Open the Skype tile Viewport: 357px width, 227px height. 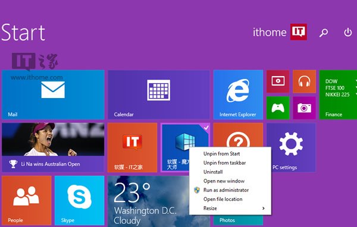[80, 200]
